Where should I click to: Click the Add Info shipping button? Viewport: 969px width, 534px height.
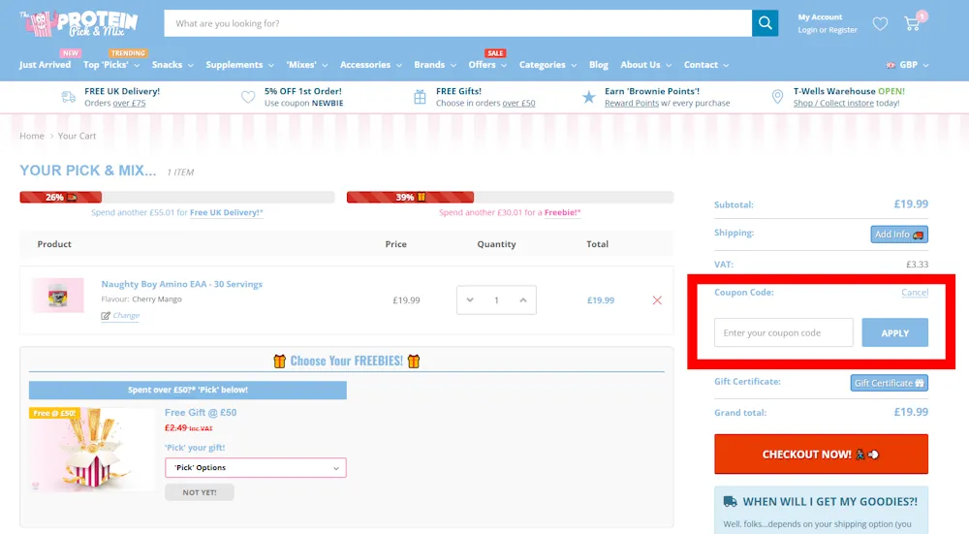pyautogui.click(x=898, y=234)
